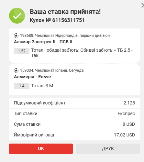Image resolution: width=144 pixels, height=162 pixels.
Task: Click the Тотал: 3 М bet description
Action: point(42,86)
